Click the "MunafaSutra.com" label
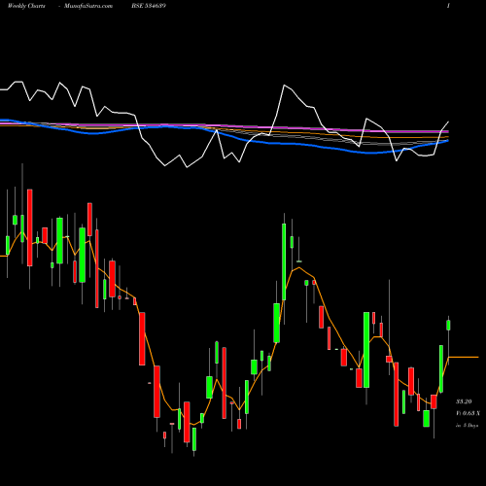The image size is (486, 486). tap(88, 6)
